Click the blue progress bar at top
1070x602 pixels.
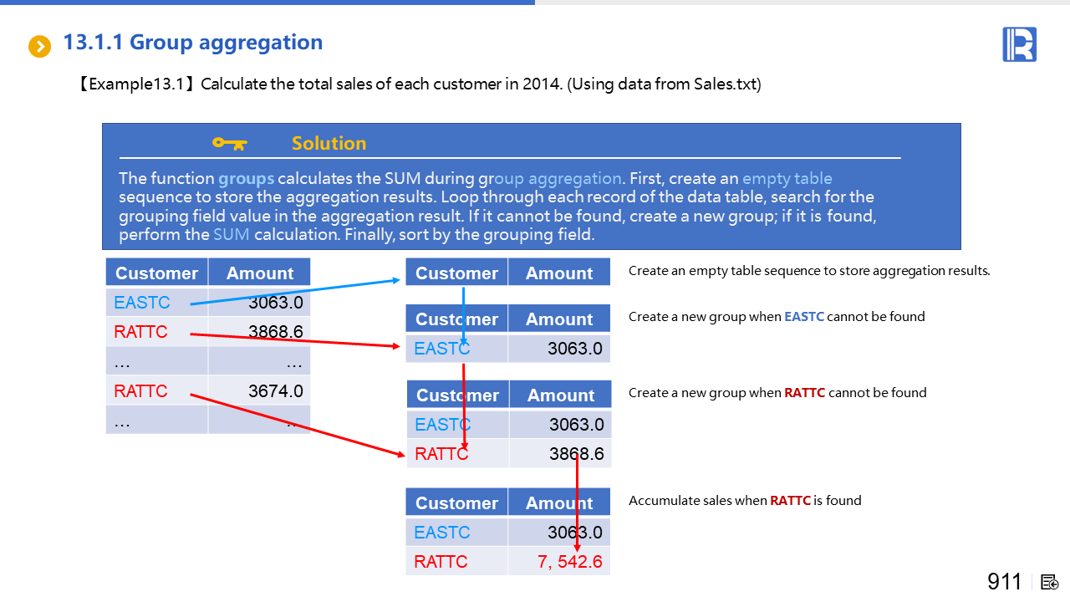pyautogui.click(x=267, y=3)
